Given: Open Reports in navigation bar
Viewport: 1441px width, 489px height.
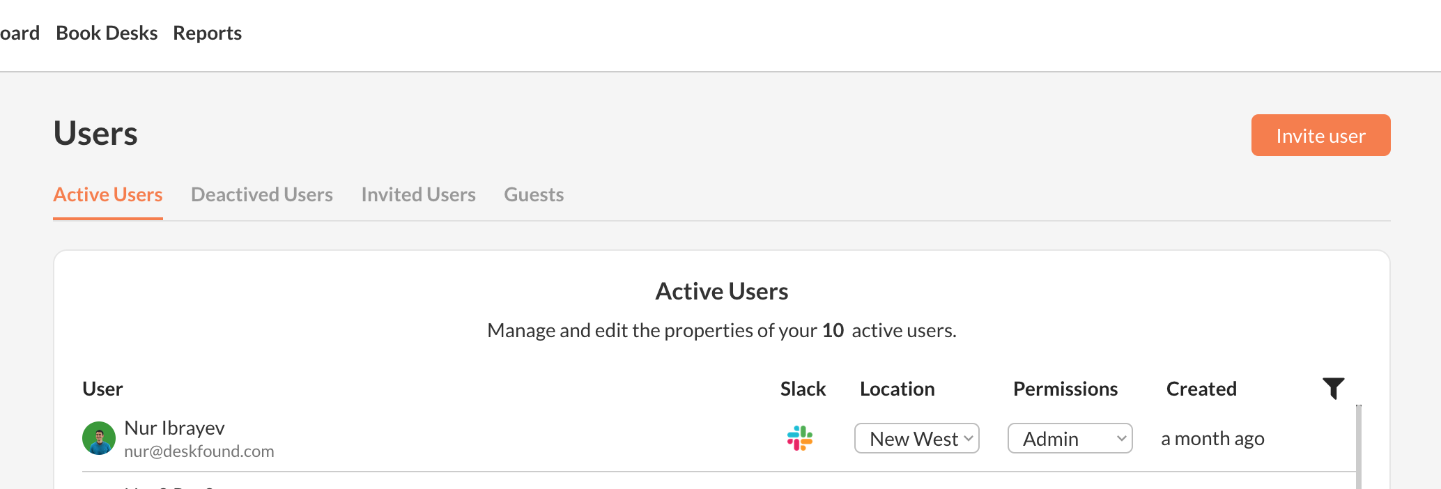Looking at the screenshot, I should (207, 33).
